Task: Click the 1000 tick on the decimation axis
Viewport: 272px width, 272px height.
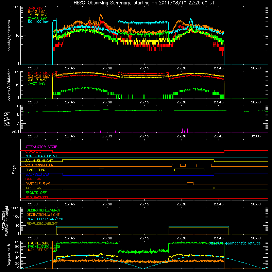Action: 15,208
